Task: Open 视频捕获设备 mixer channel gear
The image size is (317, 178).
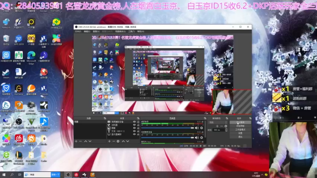Action: click(x=202, y=138)
